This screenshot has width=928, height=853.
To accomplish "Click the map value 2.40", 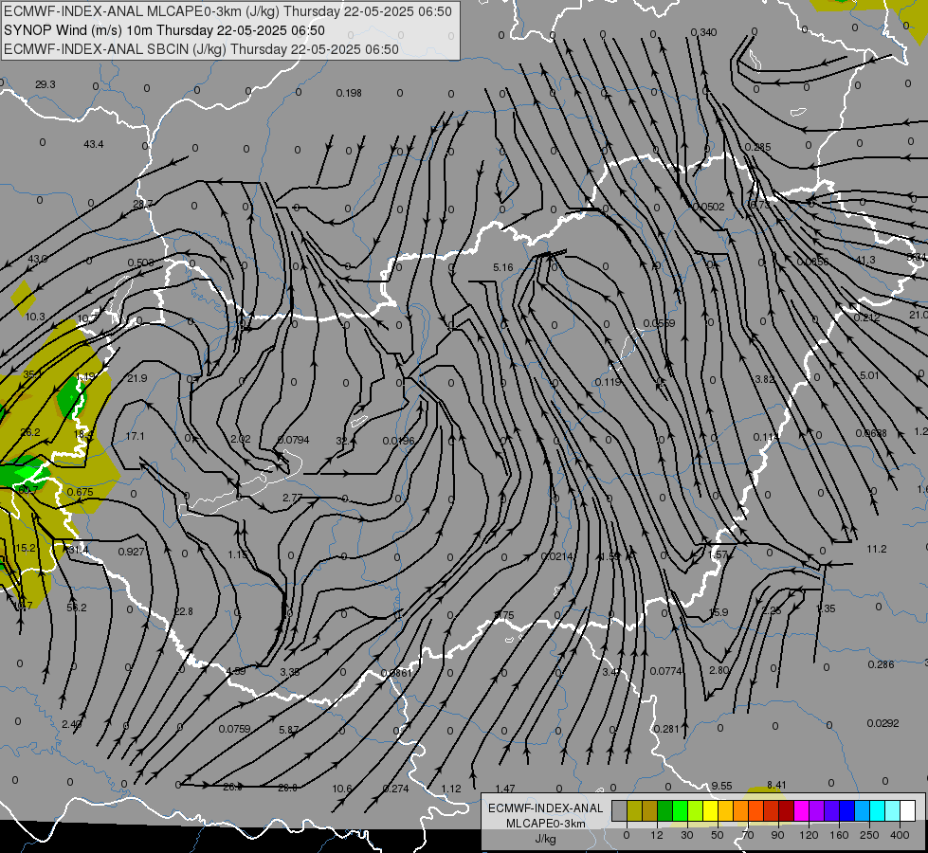I will coord(72,724).
